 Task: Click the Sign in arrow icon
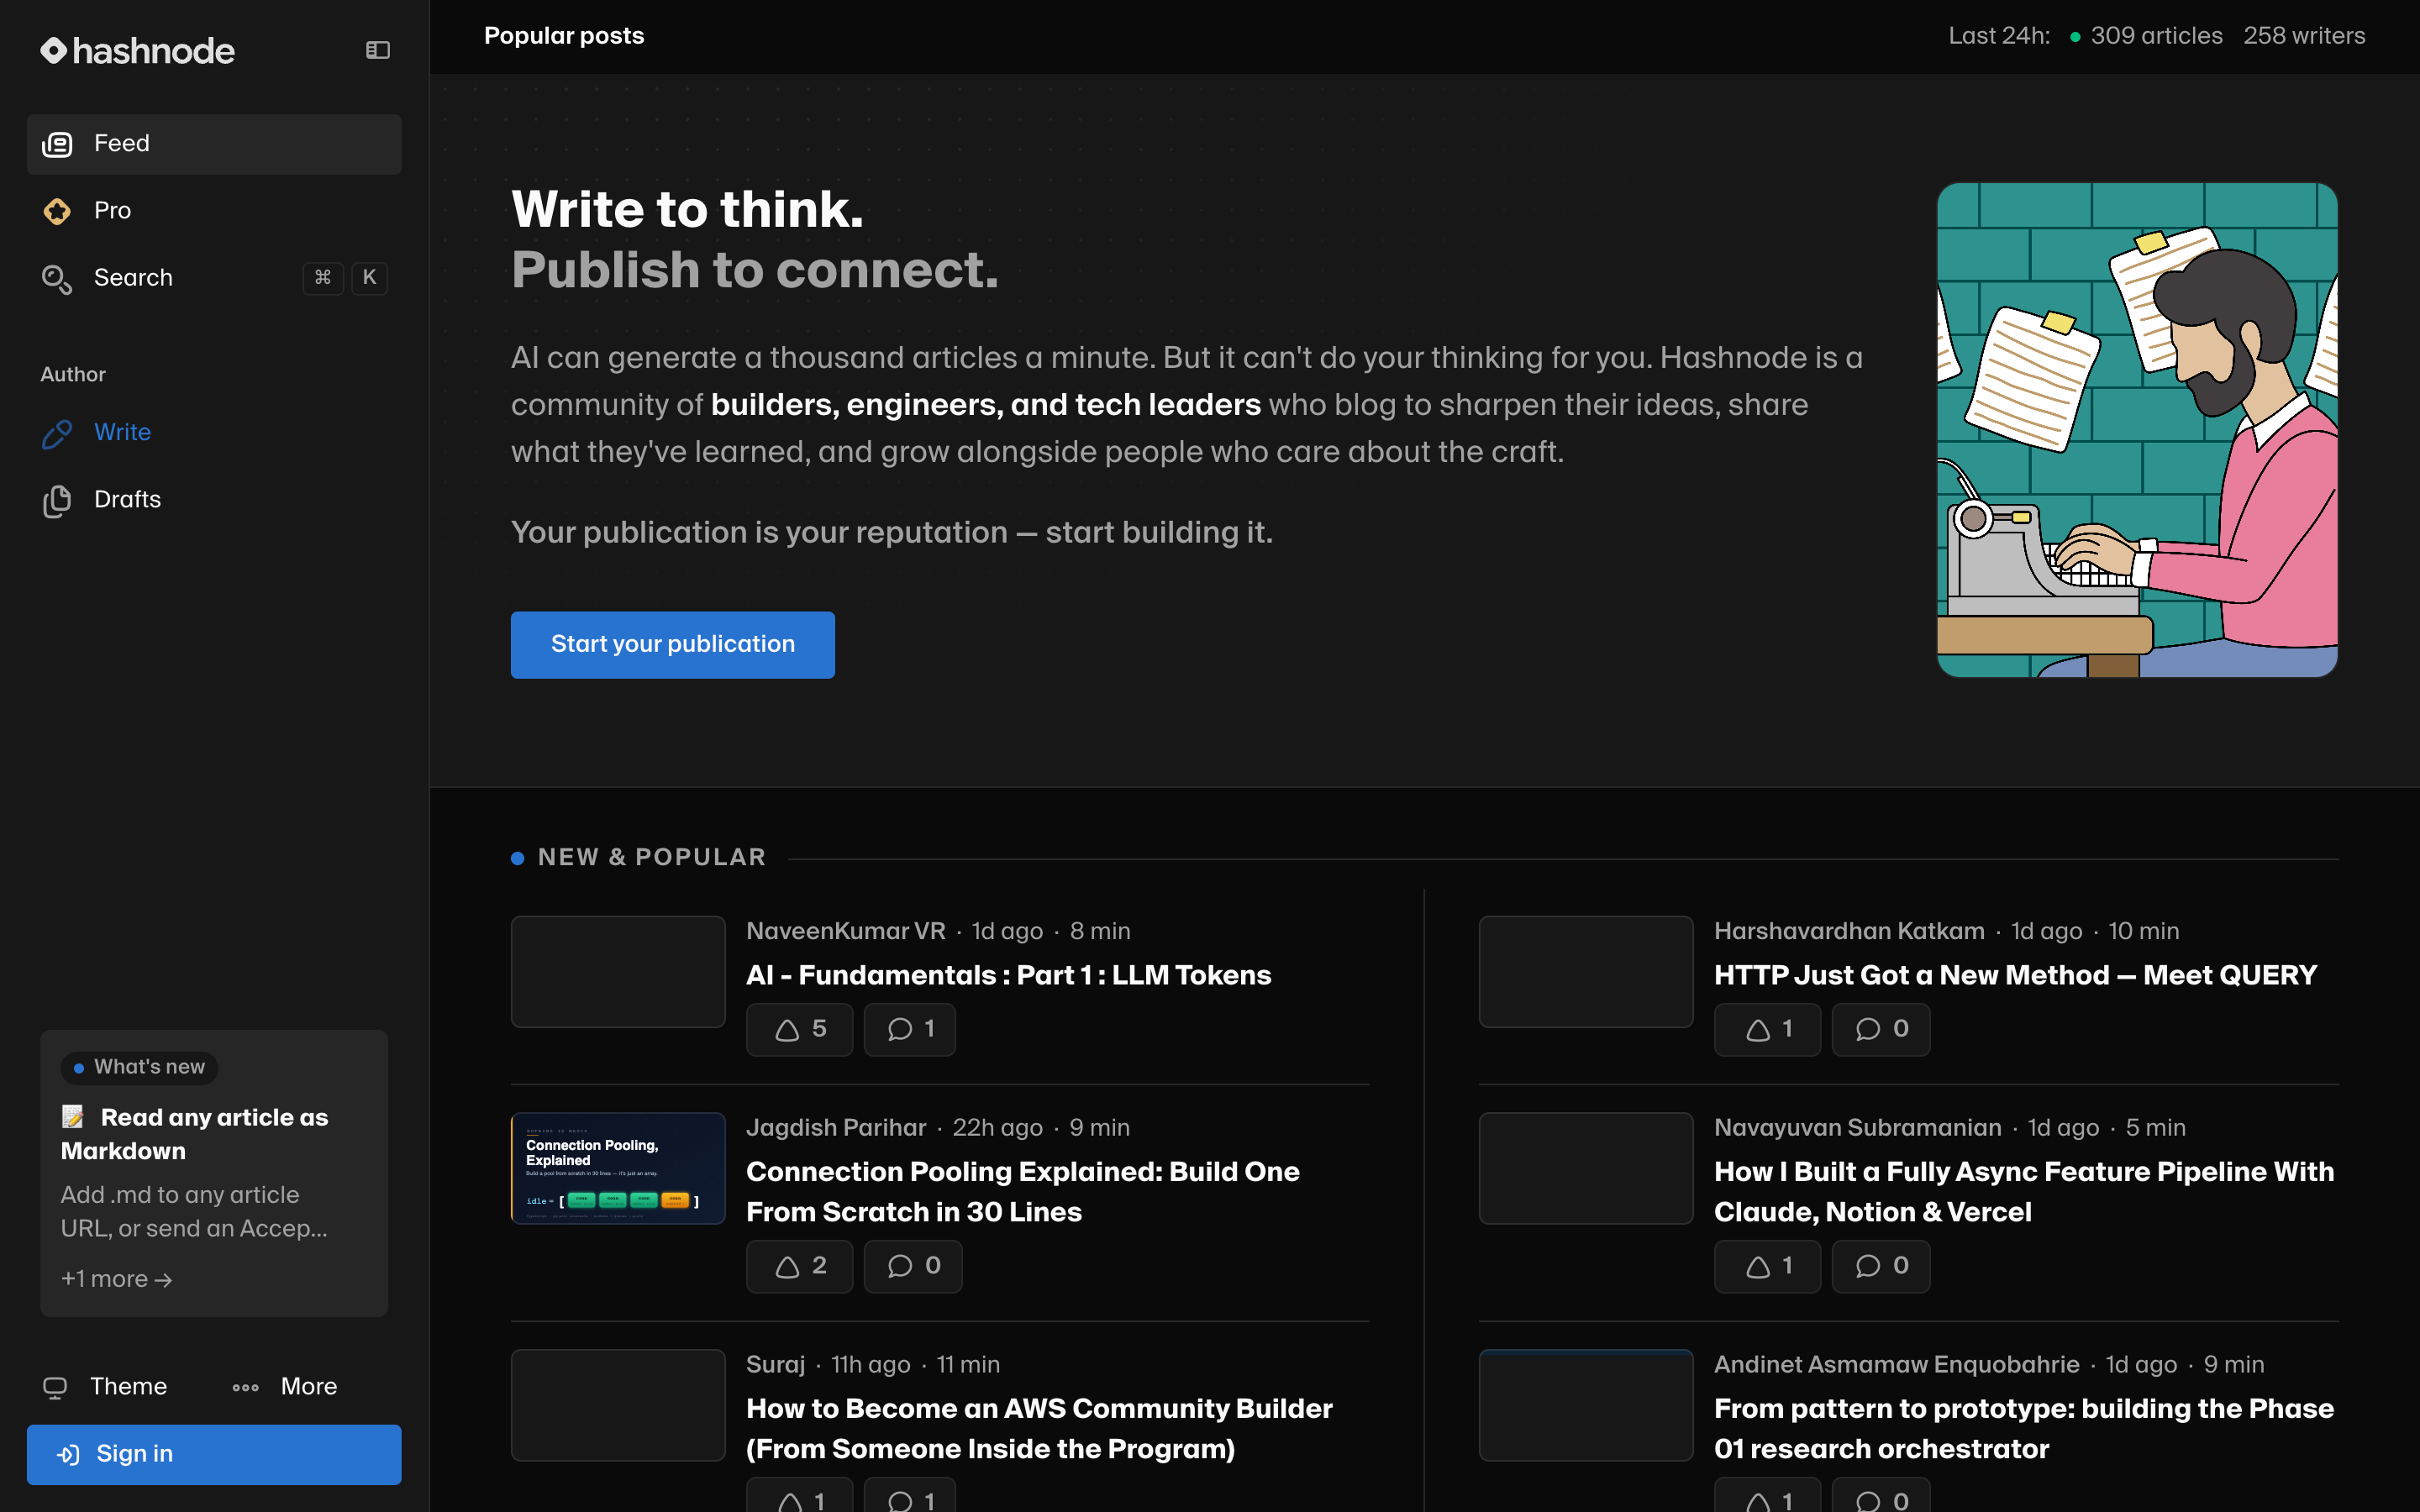(68, 1455)
